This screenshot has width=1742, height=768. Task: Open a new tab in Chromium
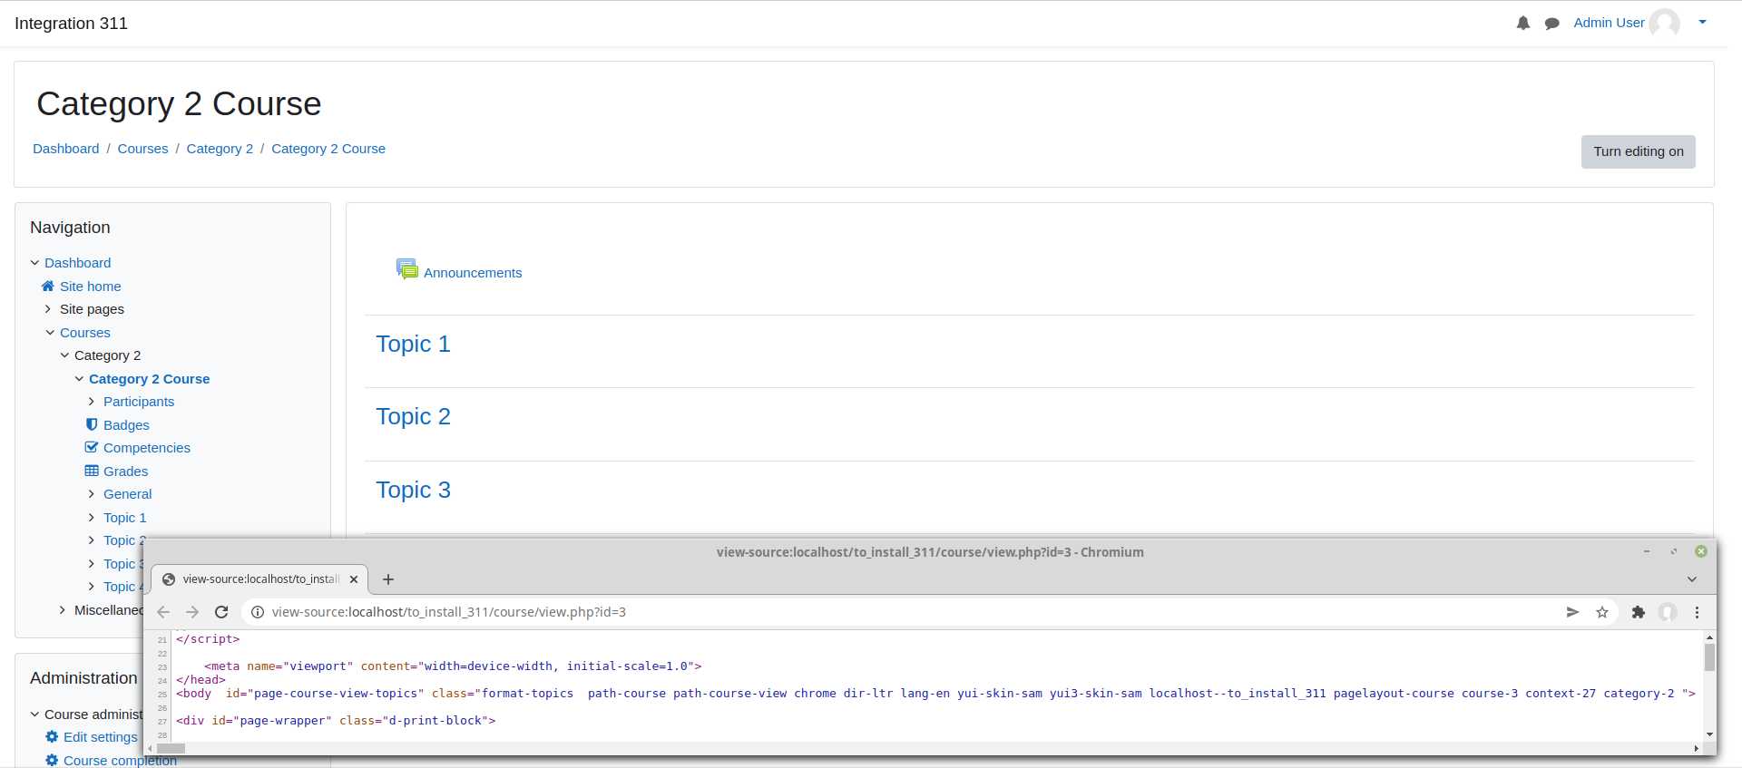[x=388, y=579]
